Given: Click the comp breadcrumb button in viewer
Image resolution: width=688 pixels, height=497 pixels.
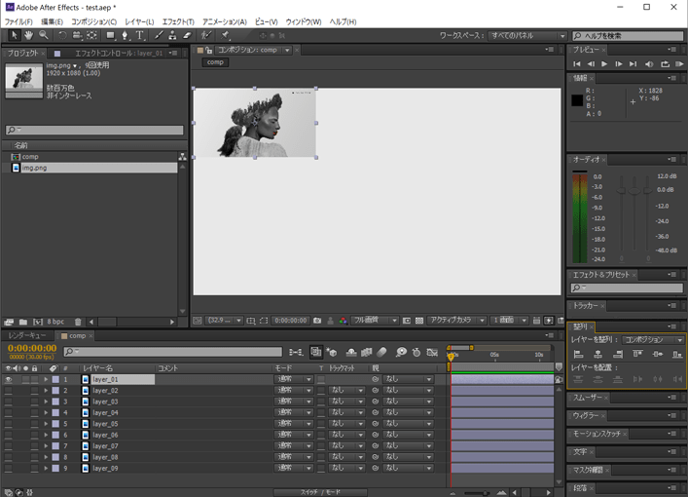Looking at the screenshot, I should pyautogui.click(x=215, y=62).
